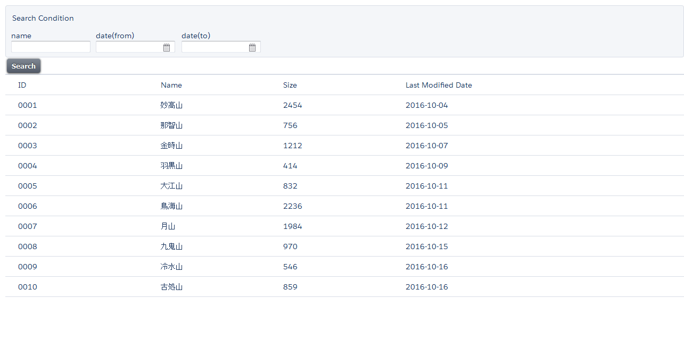Select the ID cell 0001
The height and width of the screenshot is (349, 684).
coord(28,105)
